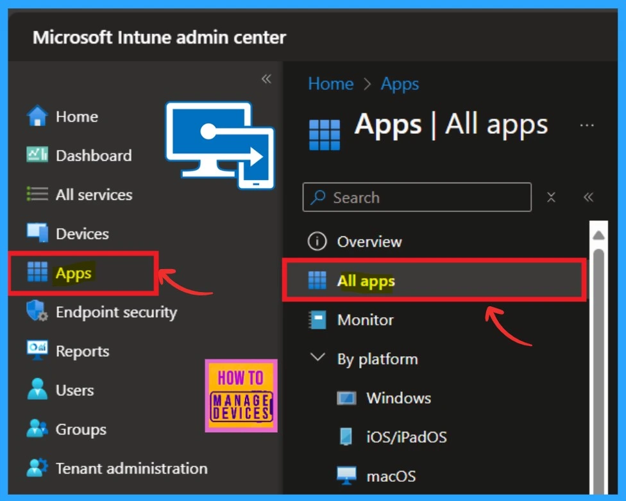Click the search magnifier icon

tap(318, 197)
